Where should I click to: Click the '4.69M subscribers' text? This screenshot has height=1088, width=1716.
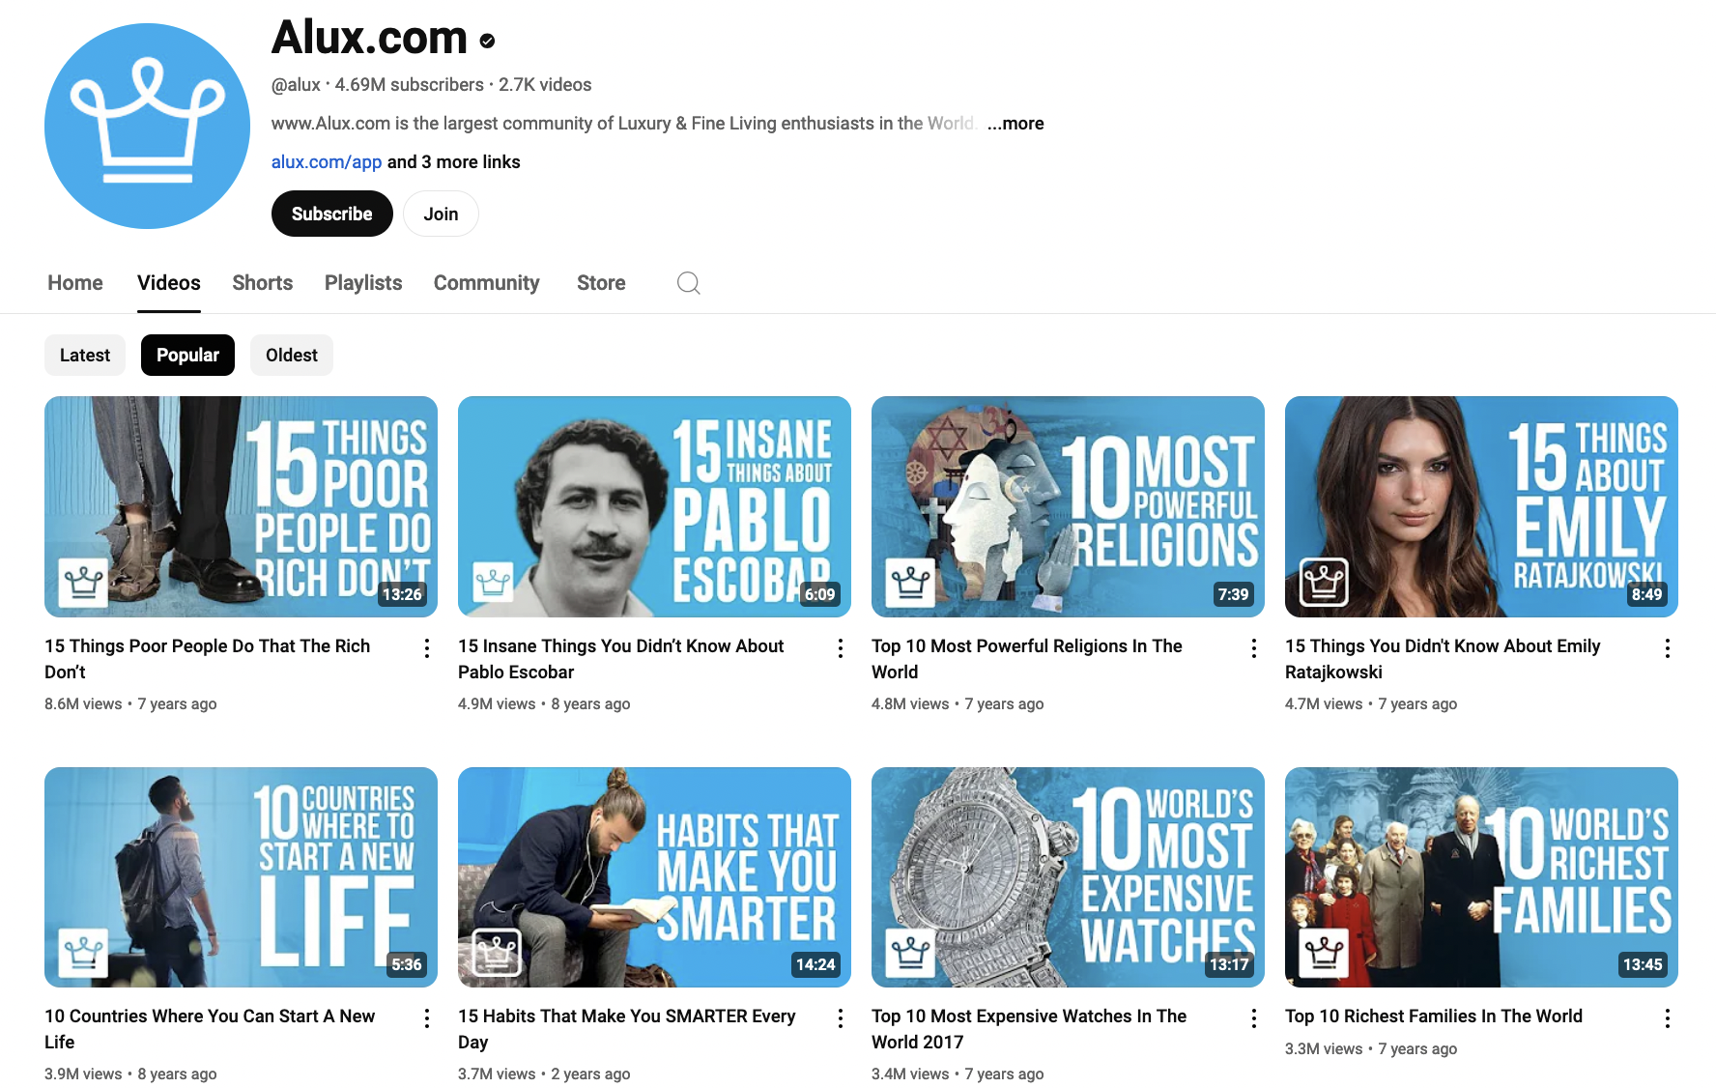410,85
